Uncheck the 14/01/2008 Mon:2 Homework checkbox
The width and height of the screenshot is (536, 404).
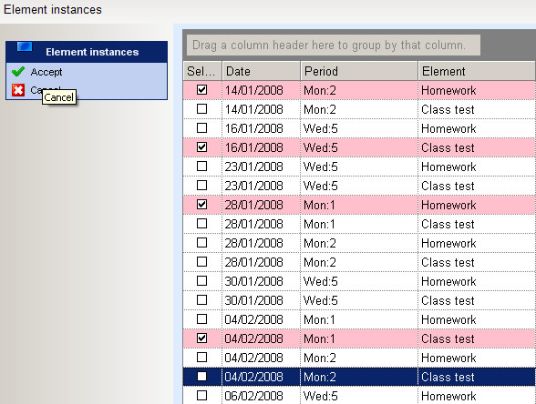point(202,90)
